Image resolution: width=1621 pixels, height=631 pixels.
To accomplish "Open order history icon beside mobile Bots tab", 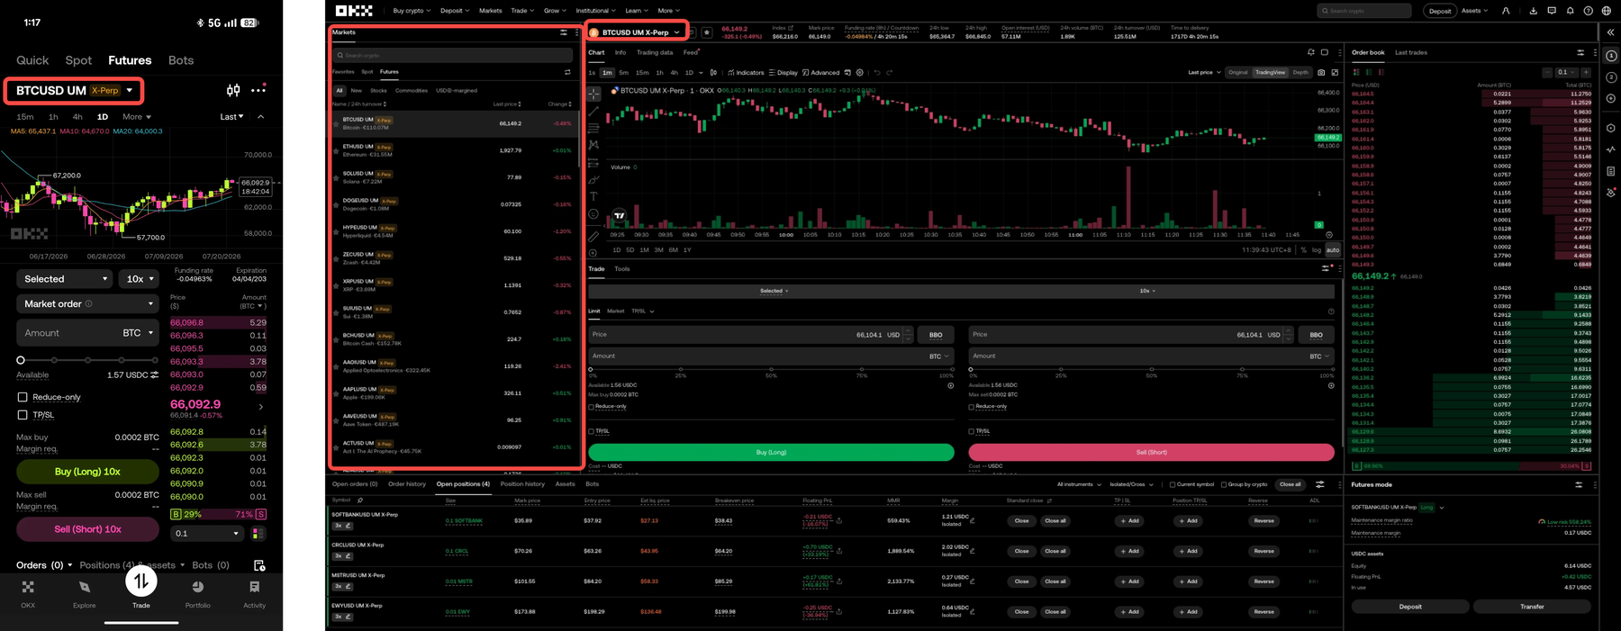I will (259, 565).
